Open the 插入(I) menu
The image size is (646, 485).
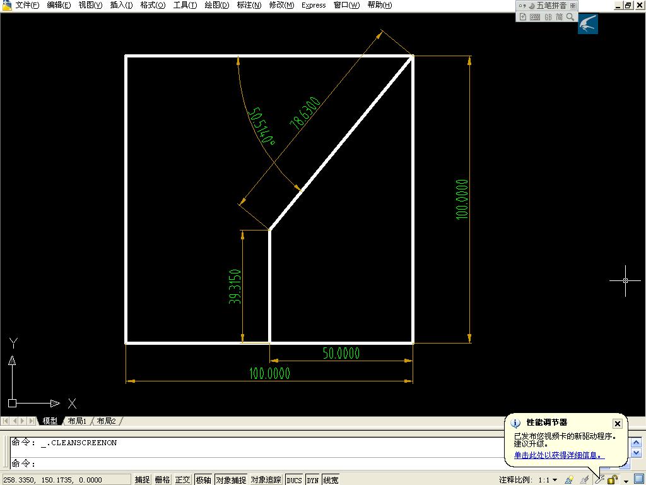click(122, 5)
